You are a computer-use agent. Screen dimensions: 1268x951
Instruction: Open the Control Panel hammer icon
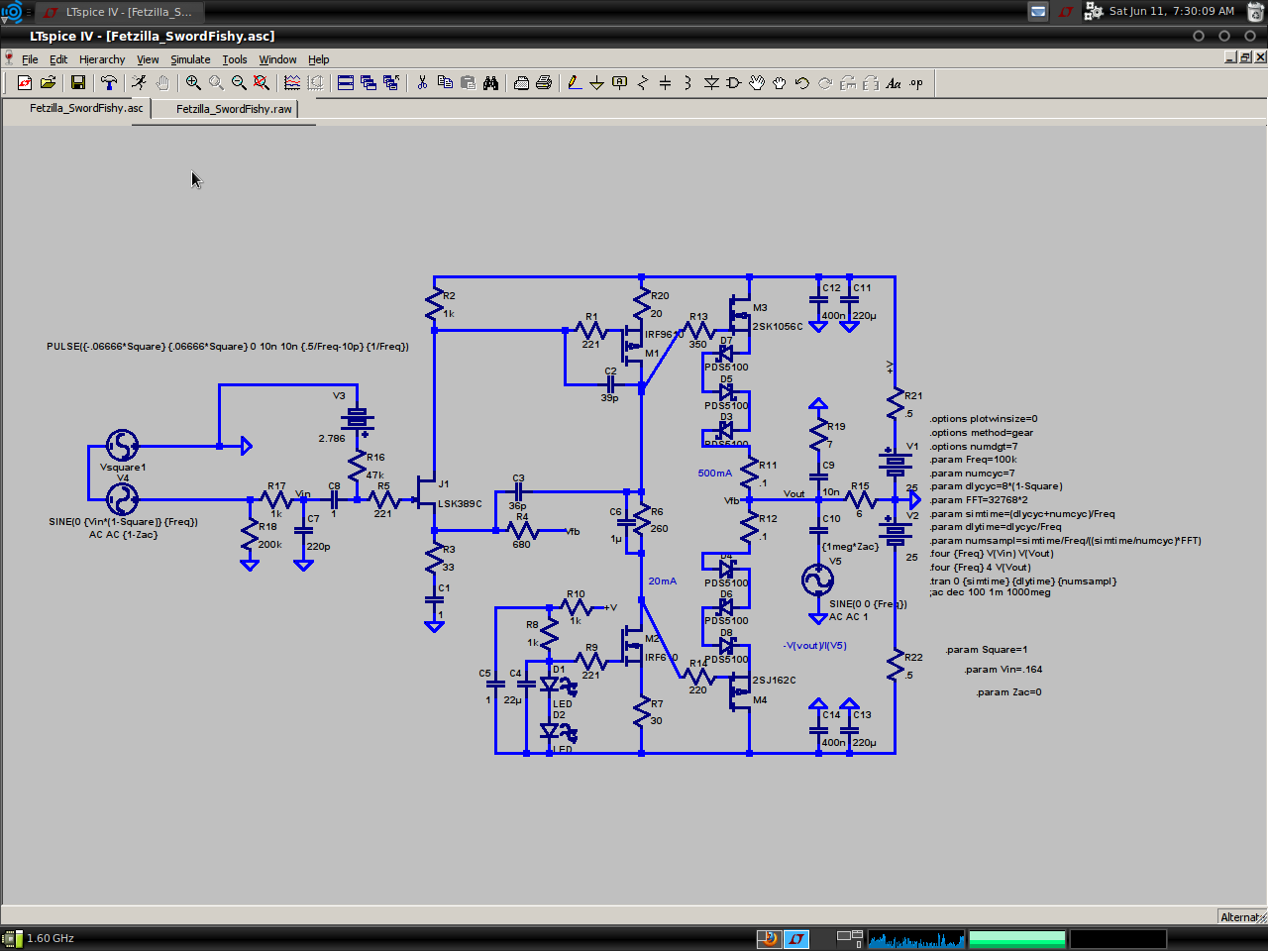point(109,83)
